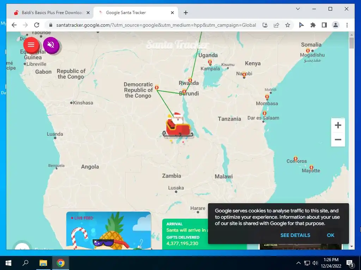Accept cookies with the OK button
The height and width of the screenshot is (270, 361).
(330, 235)
